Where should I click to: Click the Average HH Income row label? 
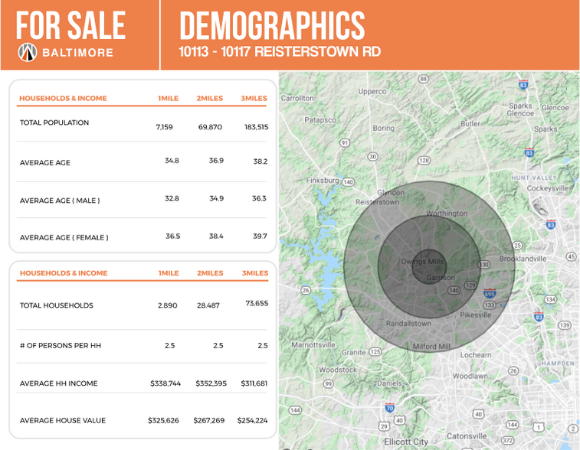[58, 383]
